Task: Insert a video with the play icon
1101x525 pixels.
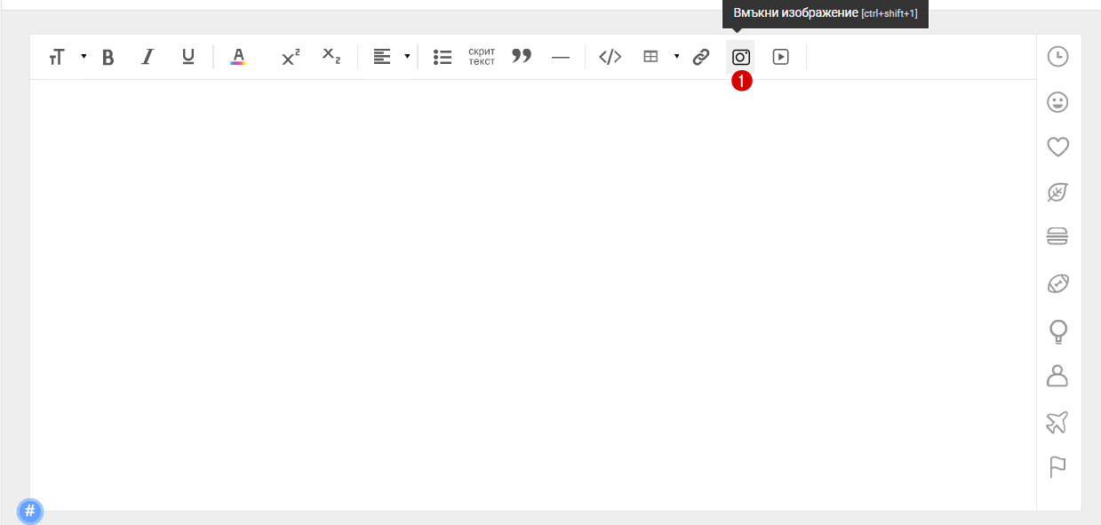Action: tap(780, 57)
